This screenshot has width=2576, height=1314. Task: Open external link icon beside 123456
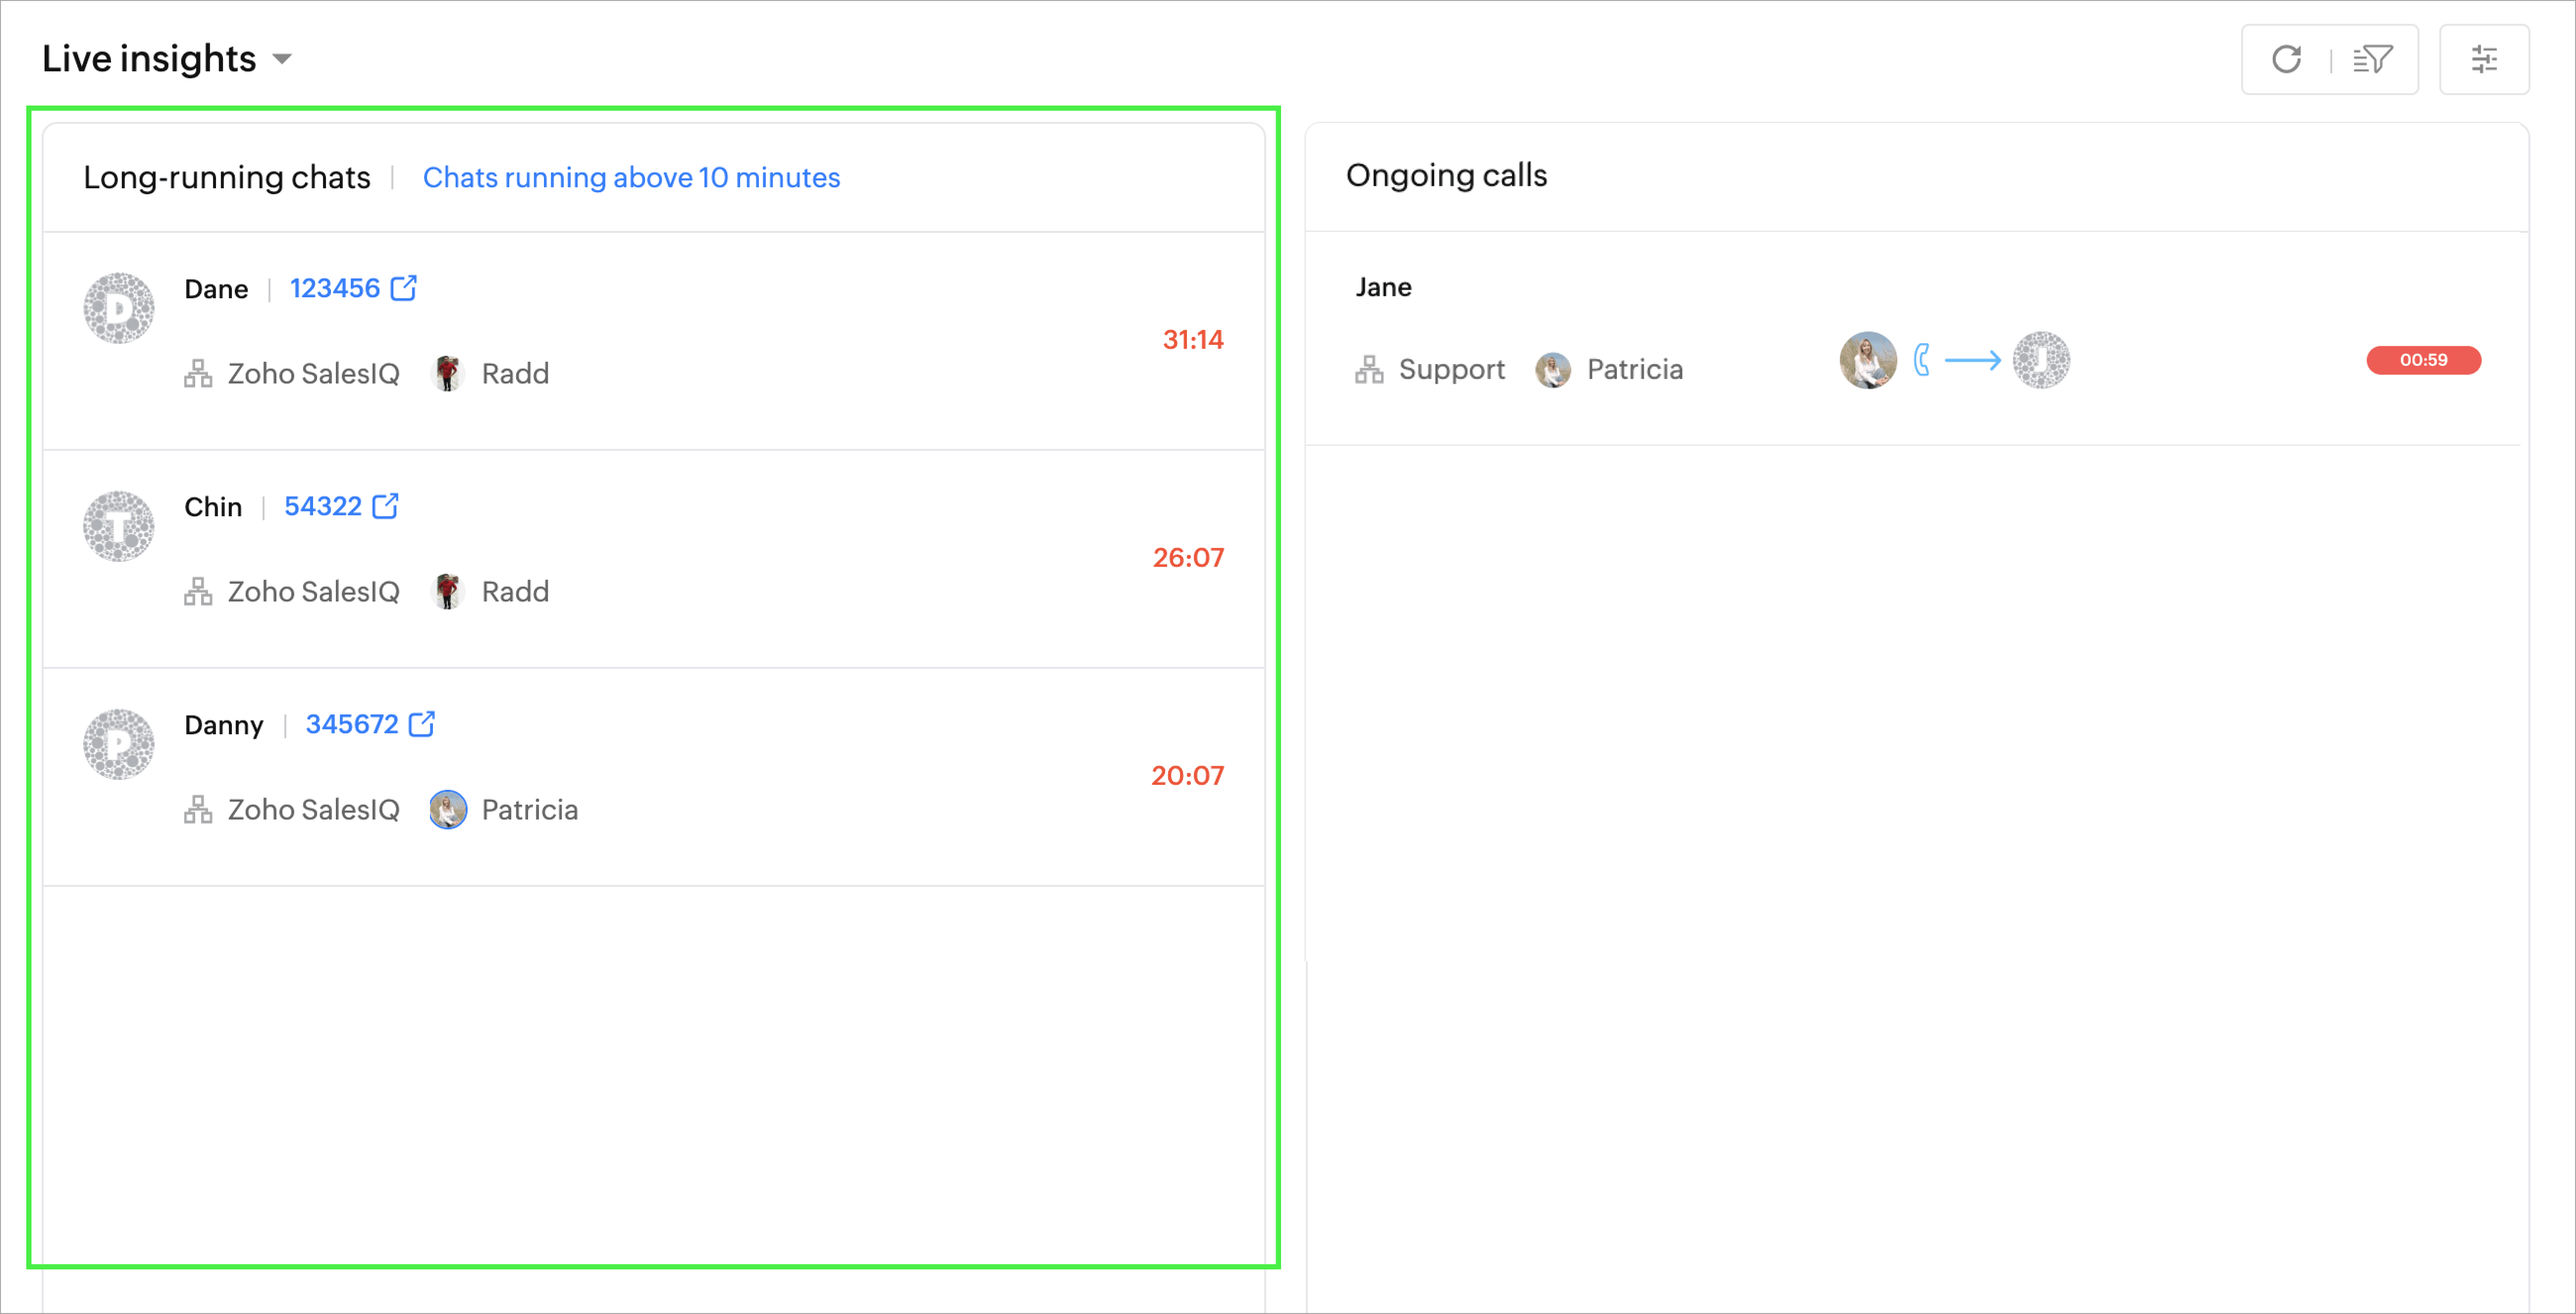[x=404, y=288]
